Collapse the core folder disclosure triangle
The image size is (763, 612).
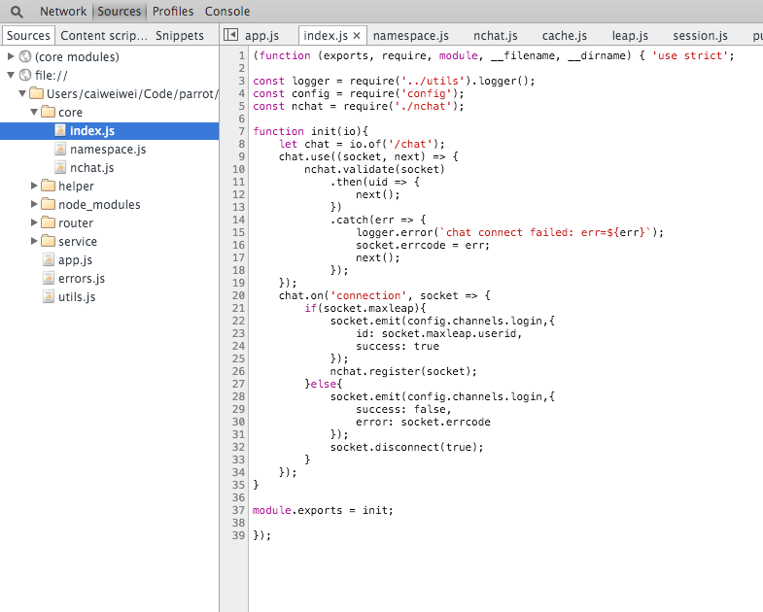pyautogui.click(x=35, y=113)
